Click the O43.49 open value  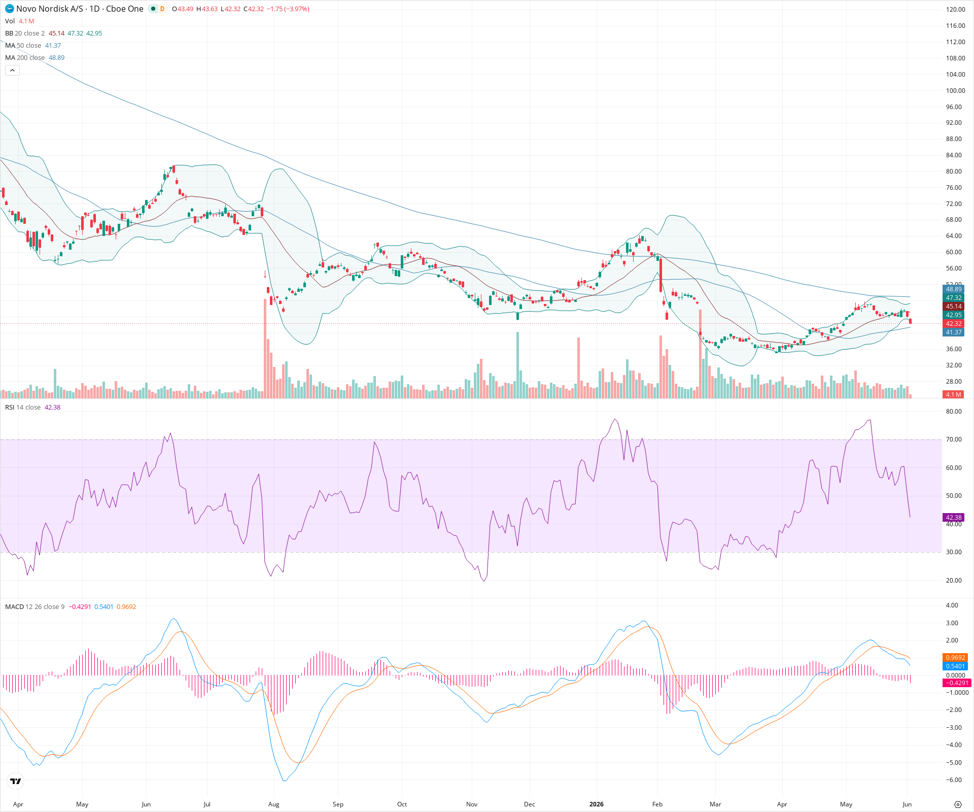click(183, 9)
